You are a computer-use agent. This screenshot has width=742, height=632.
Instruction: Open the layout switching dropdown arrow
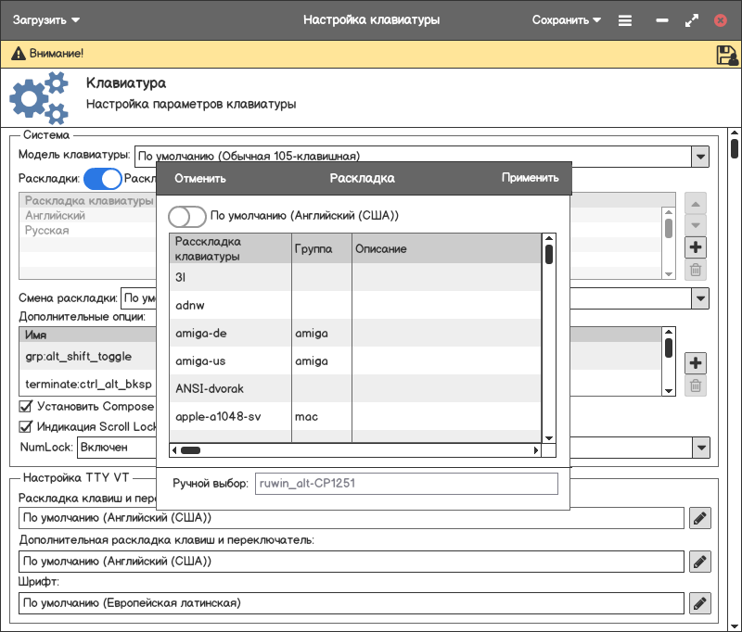click(700, 298)
